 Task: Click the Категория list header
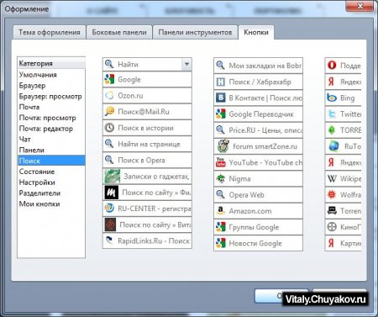tap(51, 63)
